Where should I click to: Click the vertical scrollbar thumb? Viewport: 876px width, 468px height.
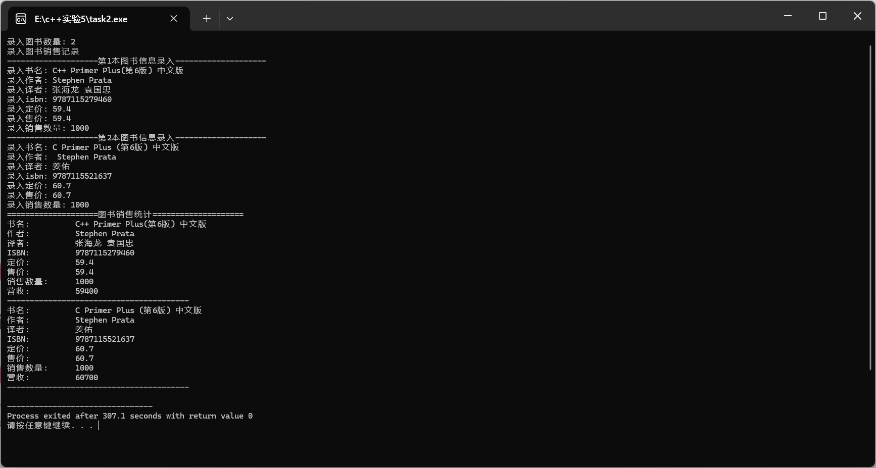(870, 208)
